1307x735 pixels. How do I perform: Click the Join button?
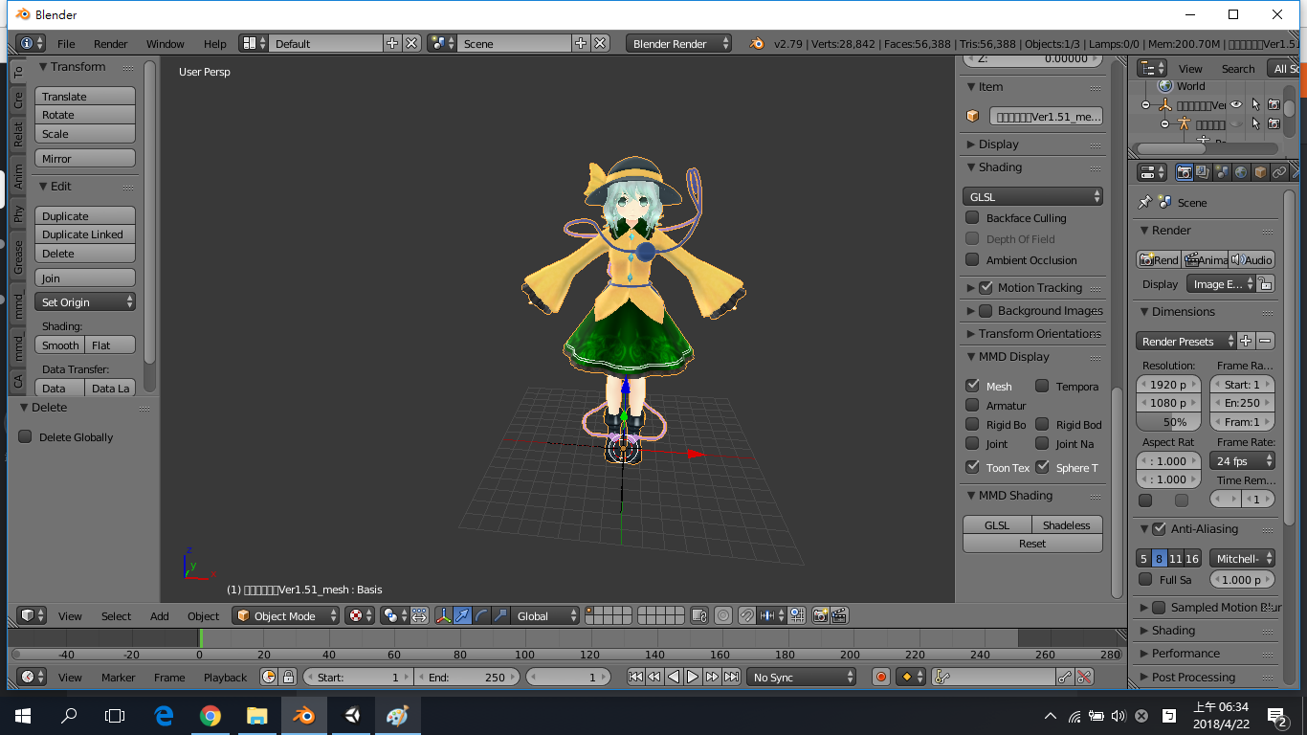(x=85, y=278)
